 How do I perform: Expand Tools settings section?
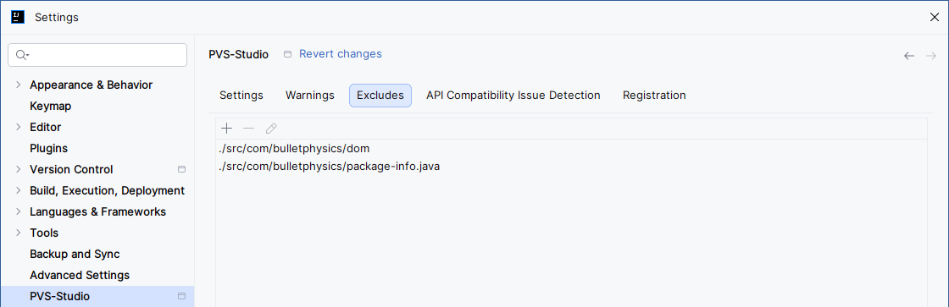click(x=18, y=233)
